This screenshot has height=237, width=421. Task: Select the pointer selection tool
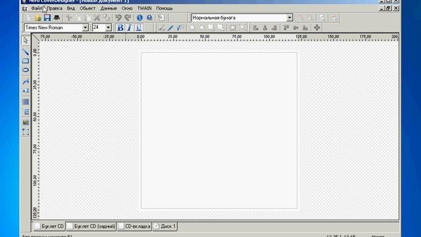[x=26, y=40]
